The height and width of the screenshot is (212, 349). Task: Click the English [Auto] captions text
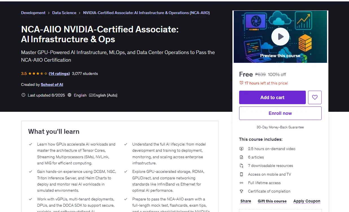pyautogui.click(x=105, y=95)
